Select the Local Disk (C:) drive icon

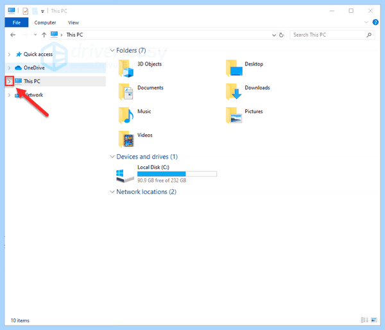click(x=124, y=176)
